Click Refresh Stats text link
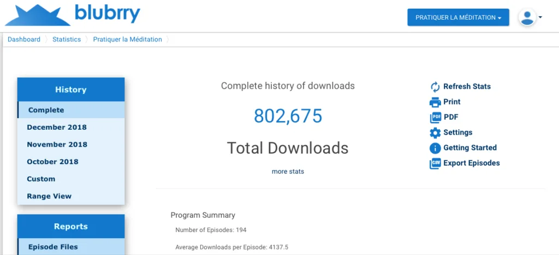Viewport: 559px width, 255px height. pos(467,87)
